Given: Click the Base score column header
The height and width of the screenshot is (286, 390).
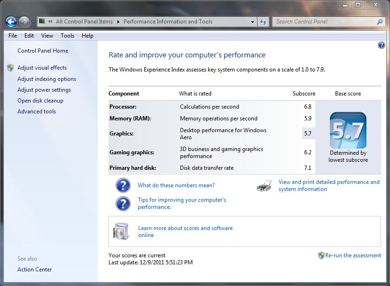Looking at the screenshot, I should (x=348, y=94).
